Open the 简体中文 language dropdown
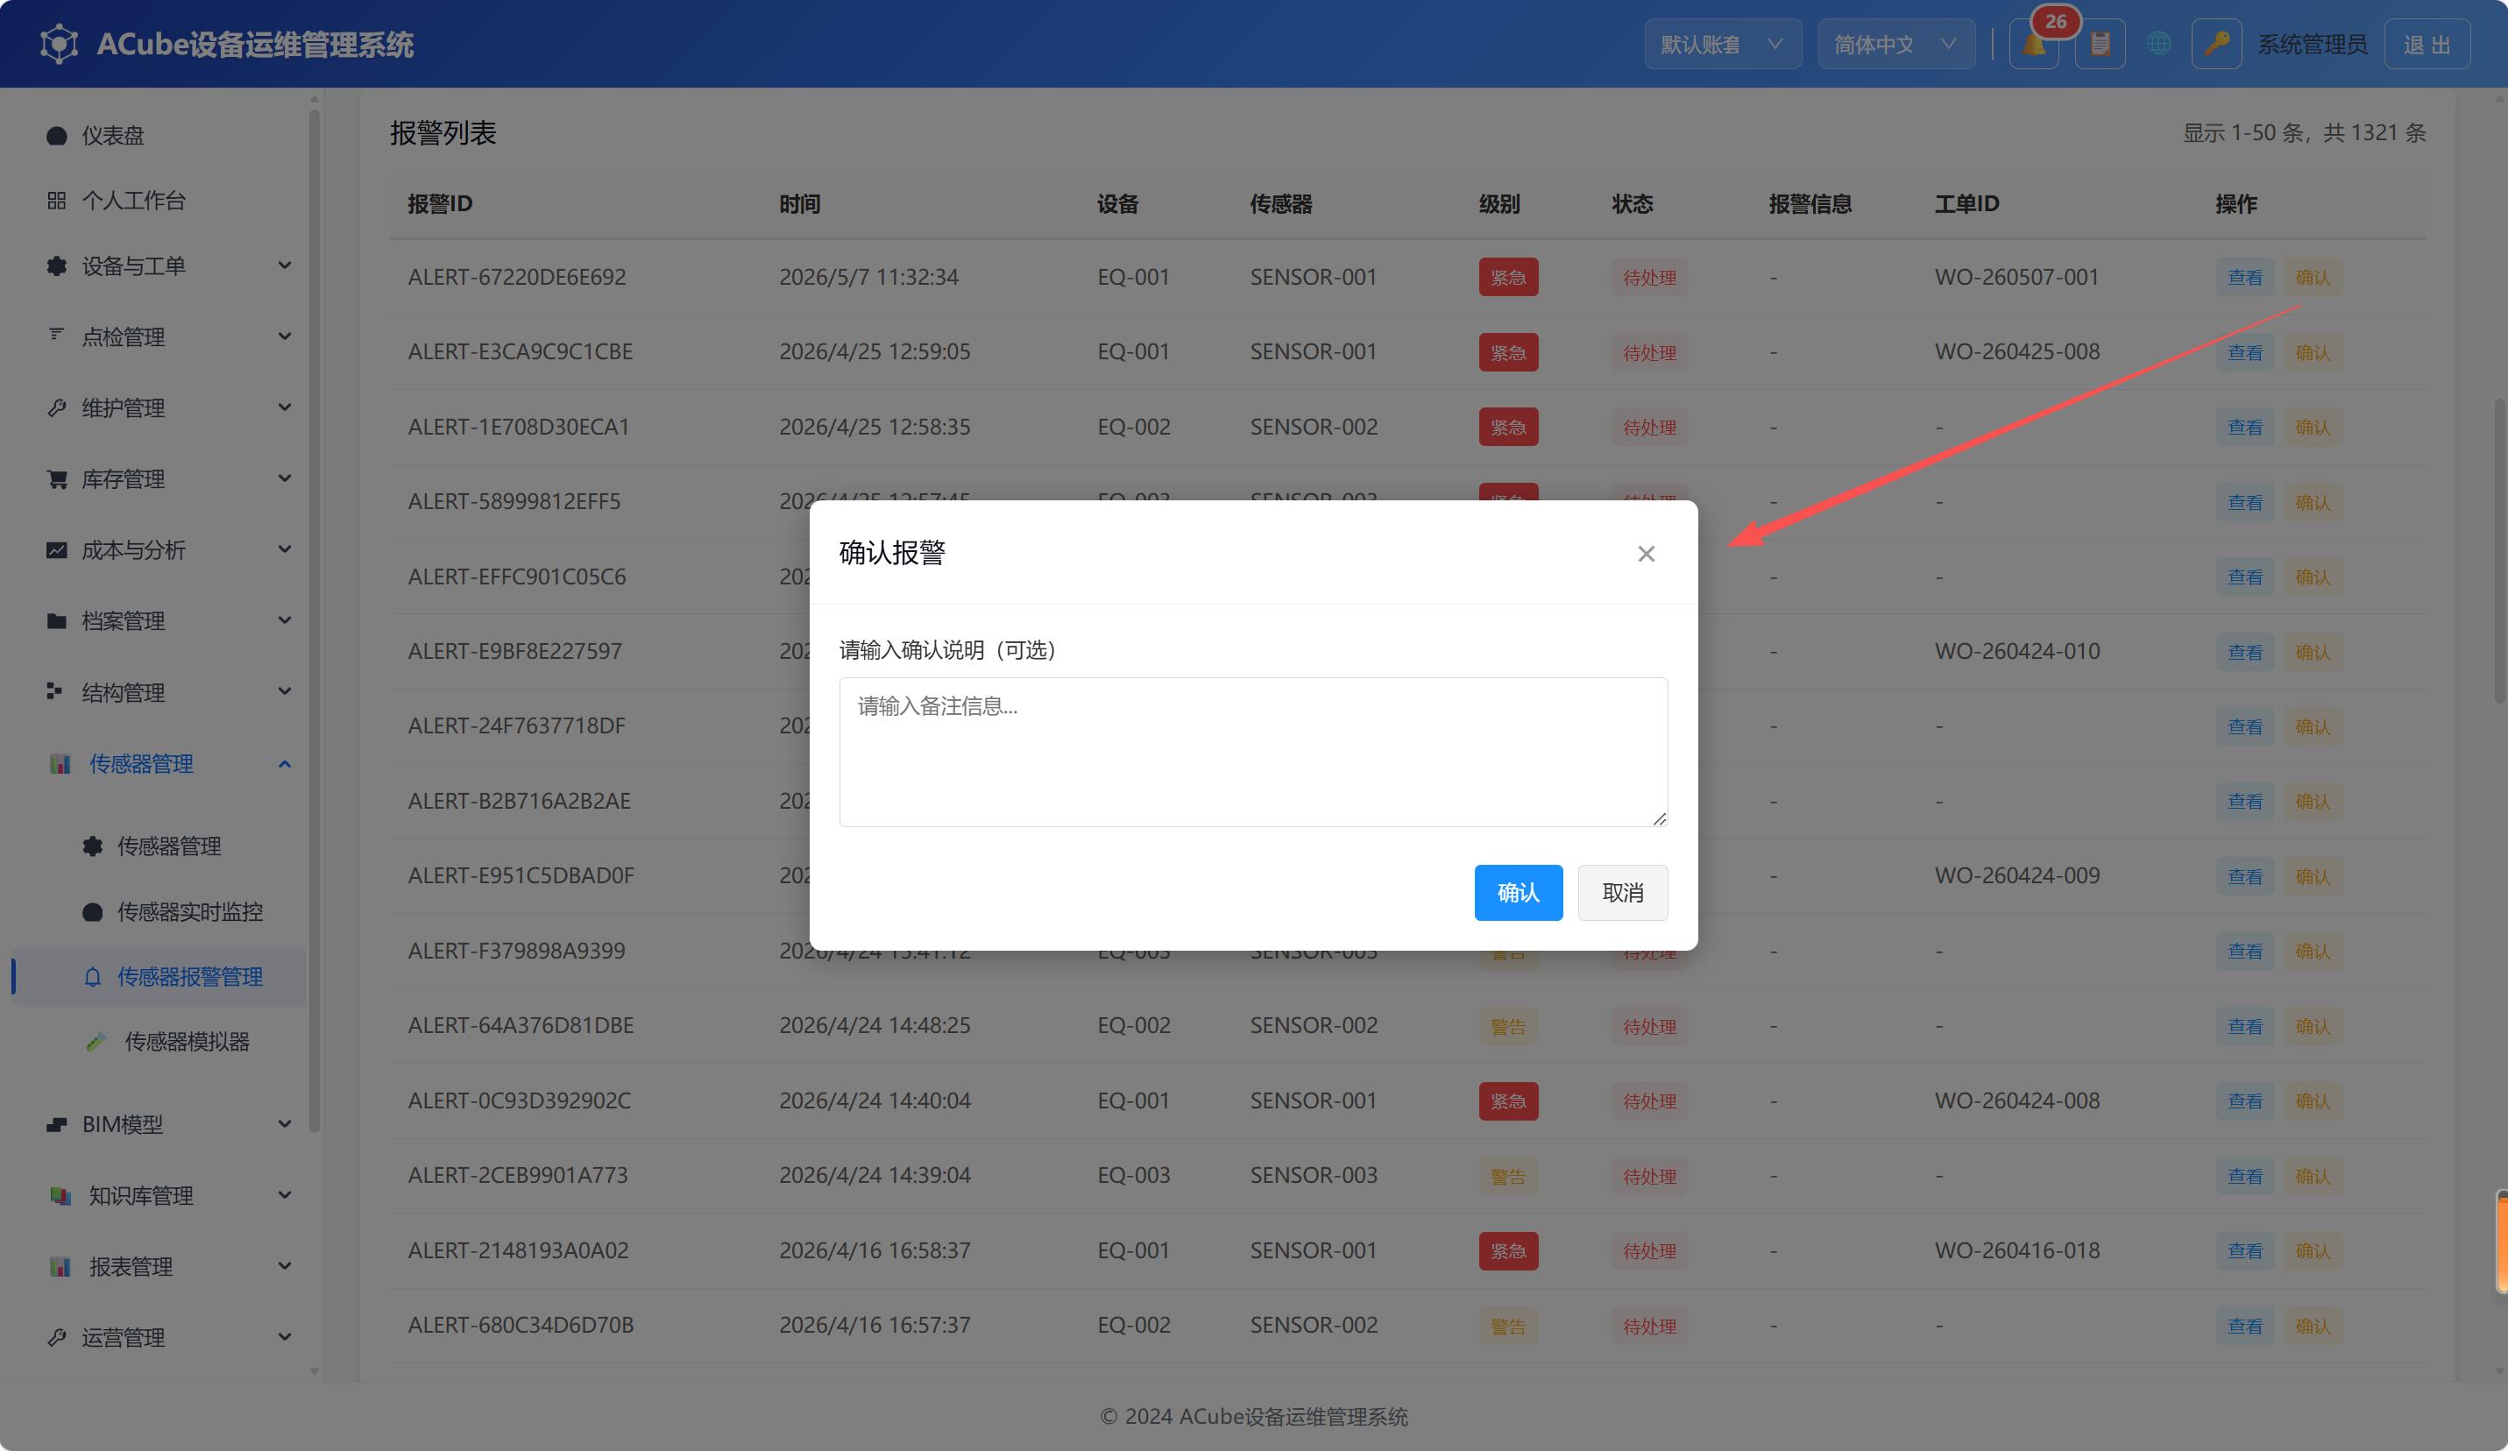The height and width of the screenshot is (1451, 2508). [1896, 44]
